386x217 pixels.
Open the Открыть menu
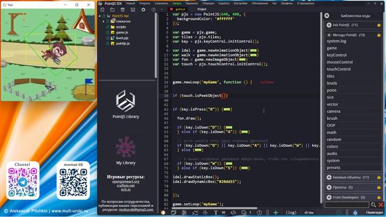point(145,4)
